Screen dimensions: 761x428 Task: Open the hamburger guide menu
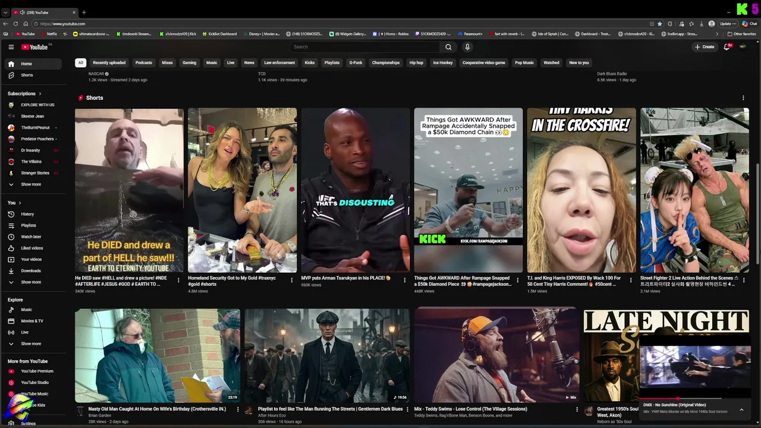pos(11,47)
